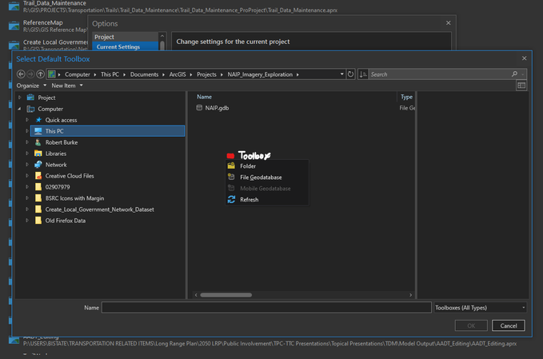
Task: Click the Back navigation arrow icon
Action: click(x=22, y=74)
